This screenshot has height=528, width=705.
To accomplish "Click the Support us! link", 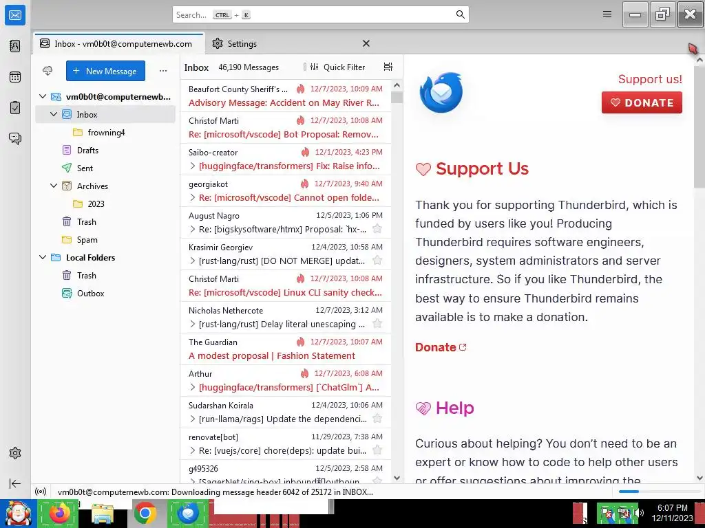I will point(650,79).
